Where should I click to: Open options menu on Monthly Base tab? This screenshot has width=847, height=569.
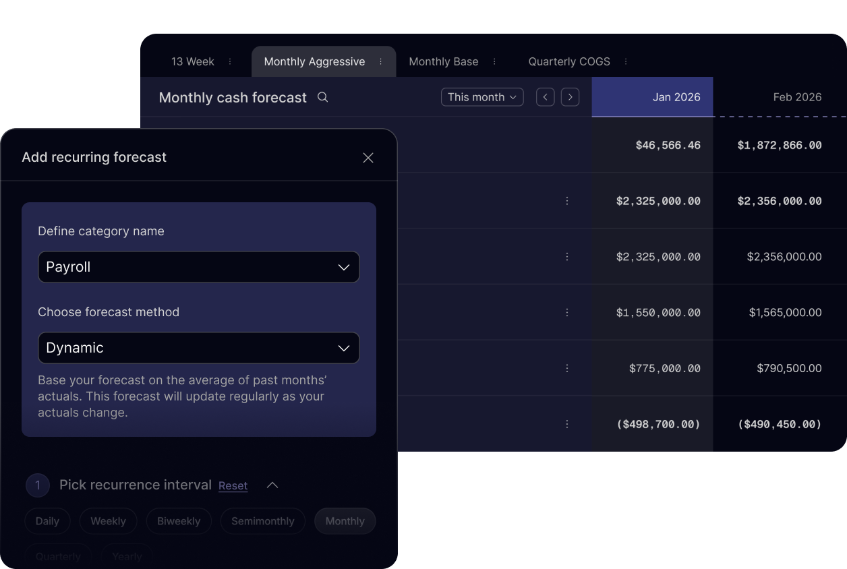[x=494, y=61]
